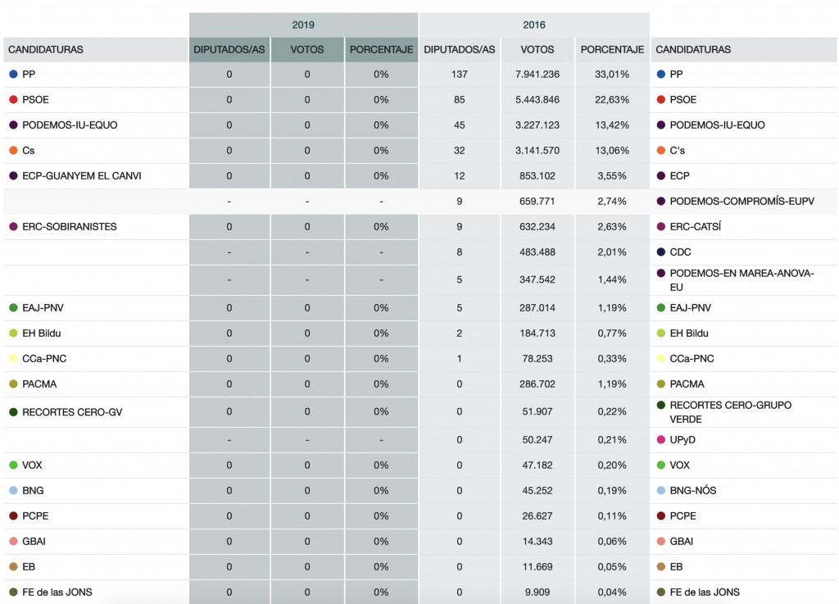This screenshot has height=604, width=839.
Task: Click the yellow dot beside left CCa-PNC
Action: [13, 358]
